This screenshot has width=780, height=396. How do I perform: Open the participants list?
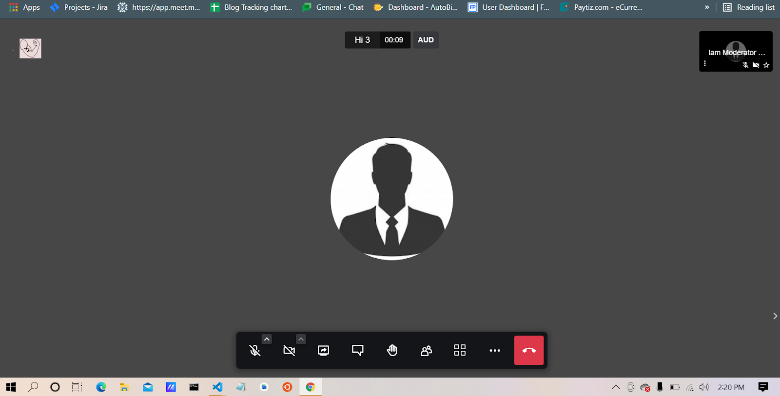coord(426,350)
